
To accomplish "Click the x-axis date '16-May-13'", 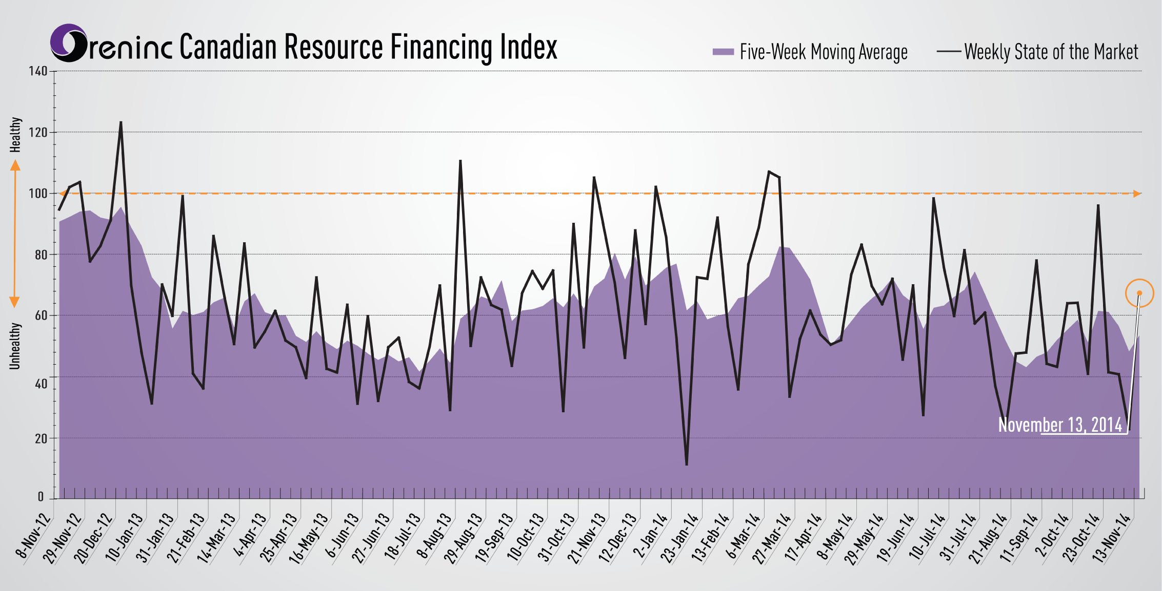I will [x=309, y=538].
